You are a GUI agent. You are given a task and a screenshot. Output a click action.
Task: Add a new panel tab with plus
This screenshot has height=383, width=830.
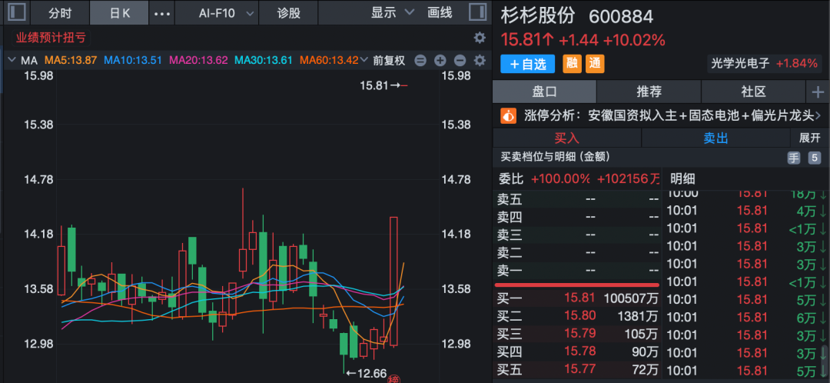tap(816, 92)
